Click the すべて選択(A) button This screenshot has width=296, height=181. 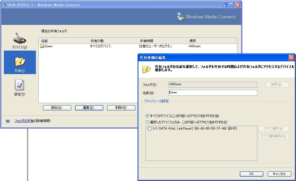[274, 129]
